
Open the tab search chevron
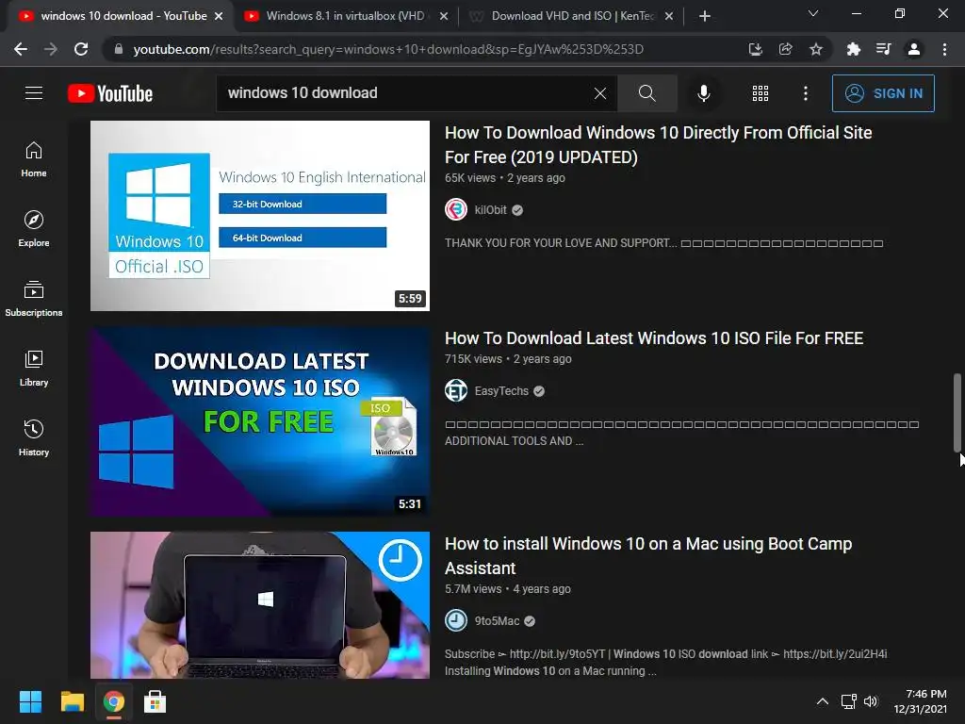tap(813, 13)
